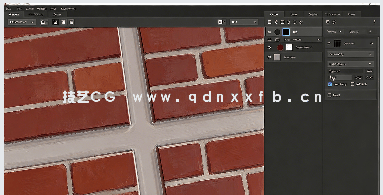Click the dark red circle swatch
383x195 pixels.
pos(280,47)
